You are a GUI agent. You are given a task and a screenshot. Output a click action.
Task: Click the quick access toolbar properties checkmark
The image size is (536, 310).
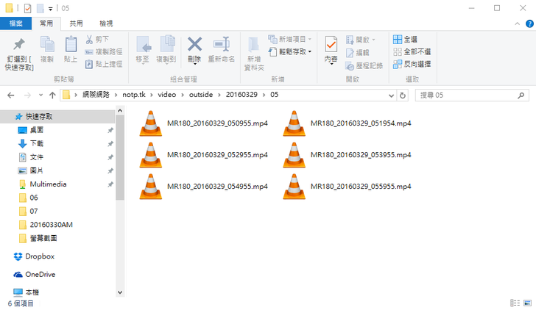click(28, 8)
